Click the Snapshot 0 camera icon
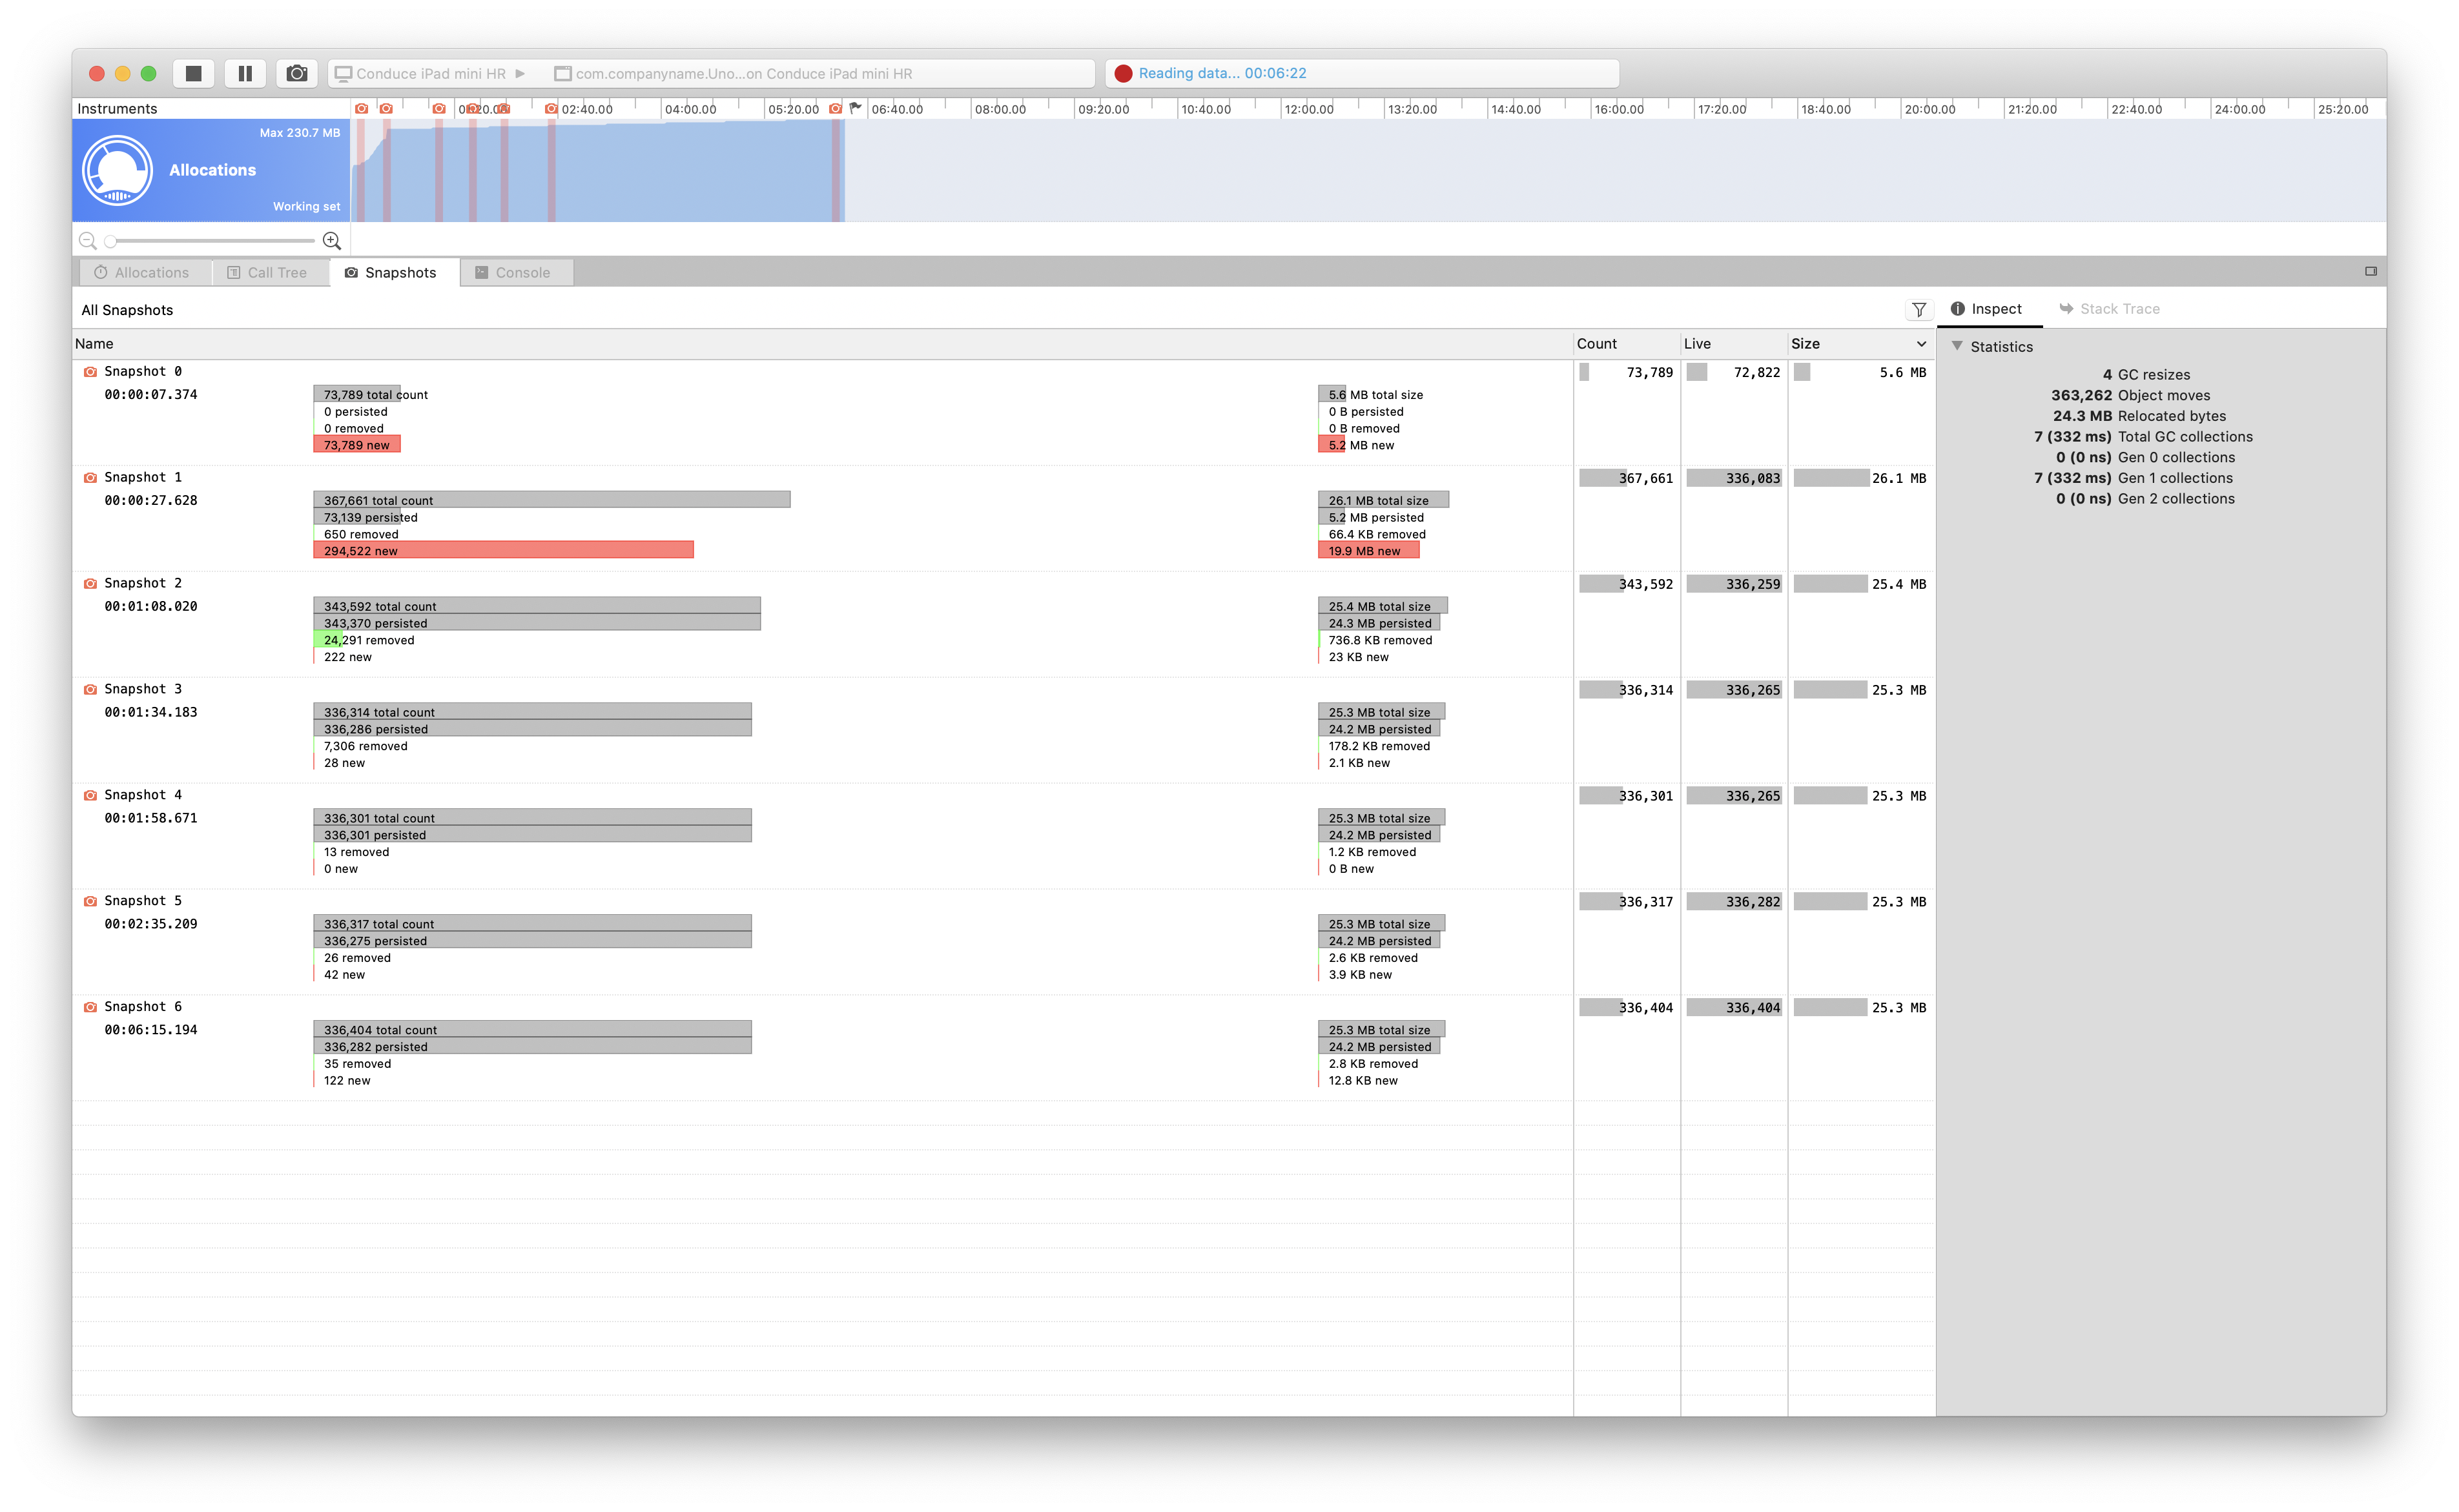The height and width of the screenshot is (1512, 2459). pos(90,372)
